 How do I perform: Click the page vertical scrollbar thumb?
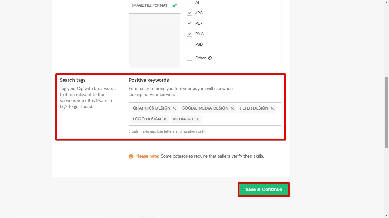(x=386, y=113)
